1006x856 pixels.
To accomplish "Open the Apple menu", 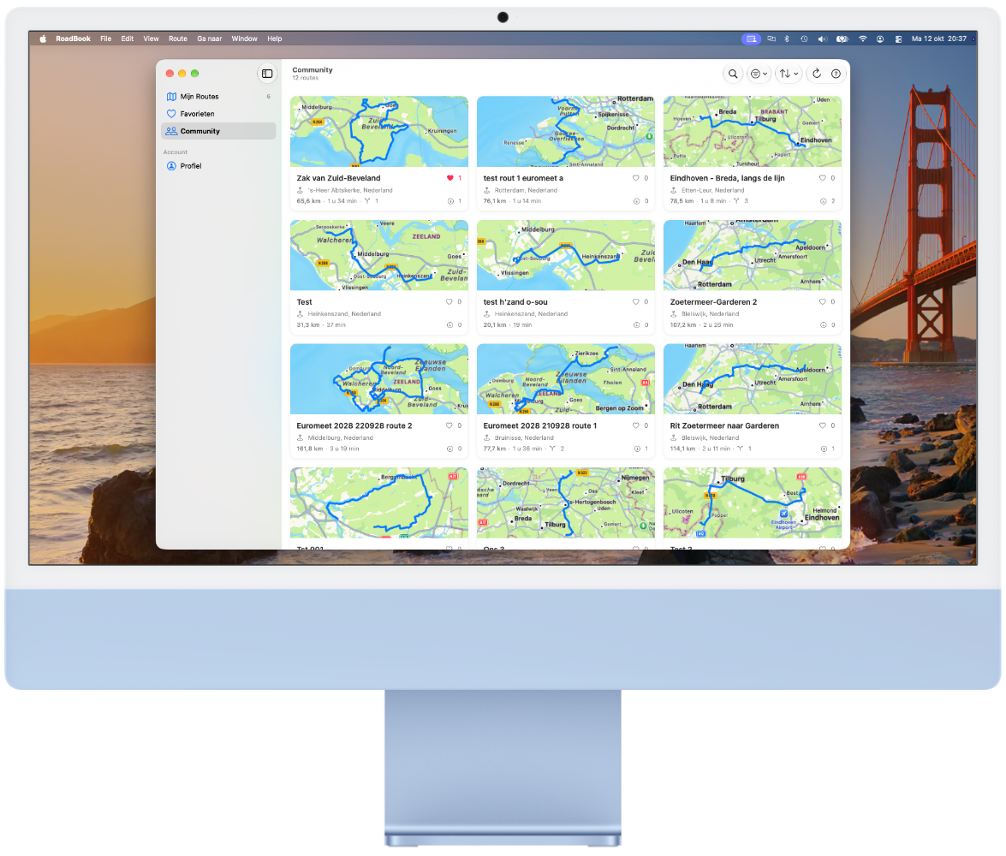I will tap(43, 39).
